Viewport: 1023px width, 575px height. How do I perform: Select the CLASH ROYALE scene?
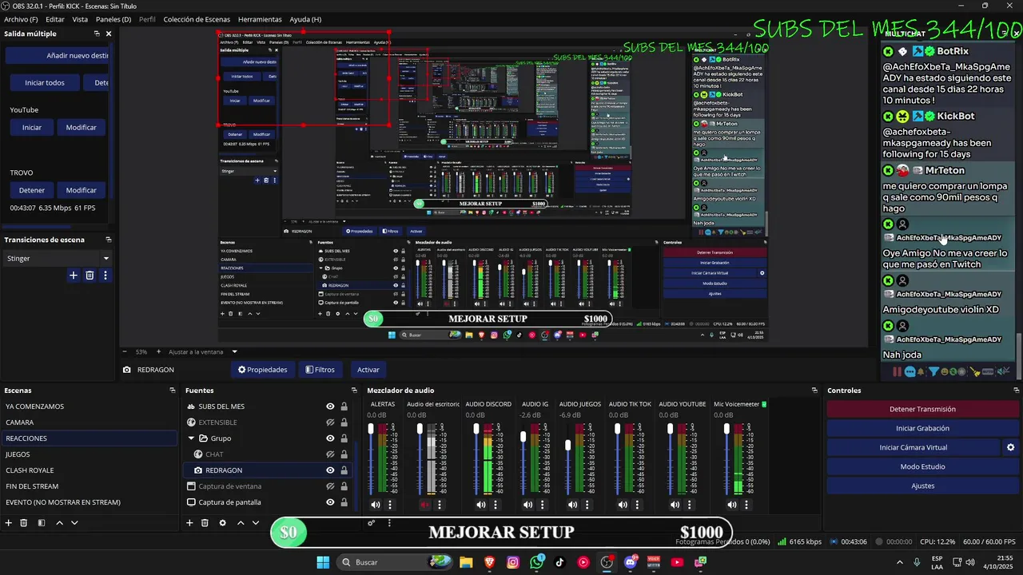coord(90,470)
